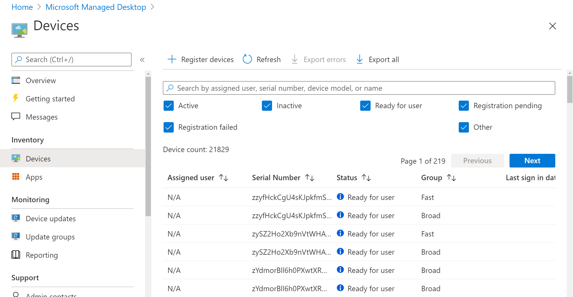Click the Messages speech bubble icon
Image resolution: width=573 pixels, height=297 pixels.
point(16,117)
